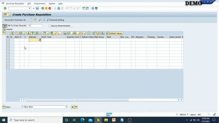Screen dimensions: 219x123
Task: Click the Material field search help button
Action: click(40, 40)
